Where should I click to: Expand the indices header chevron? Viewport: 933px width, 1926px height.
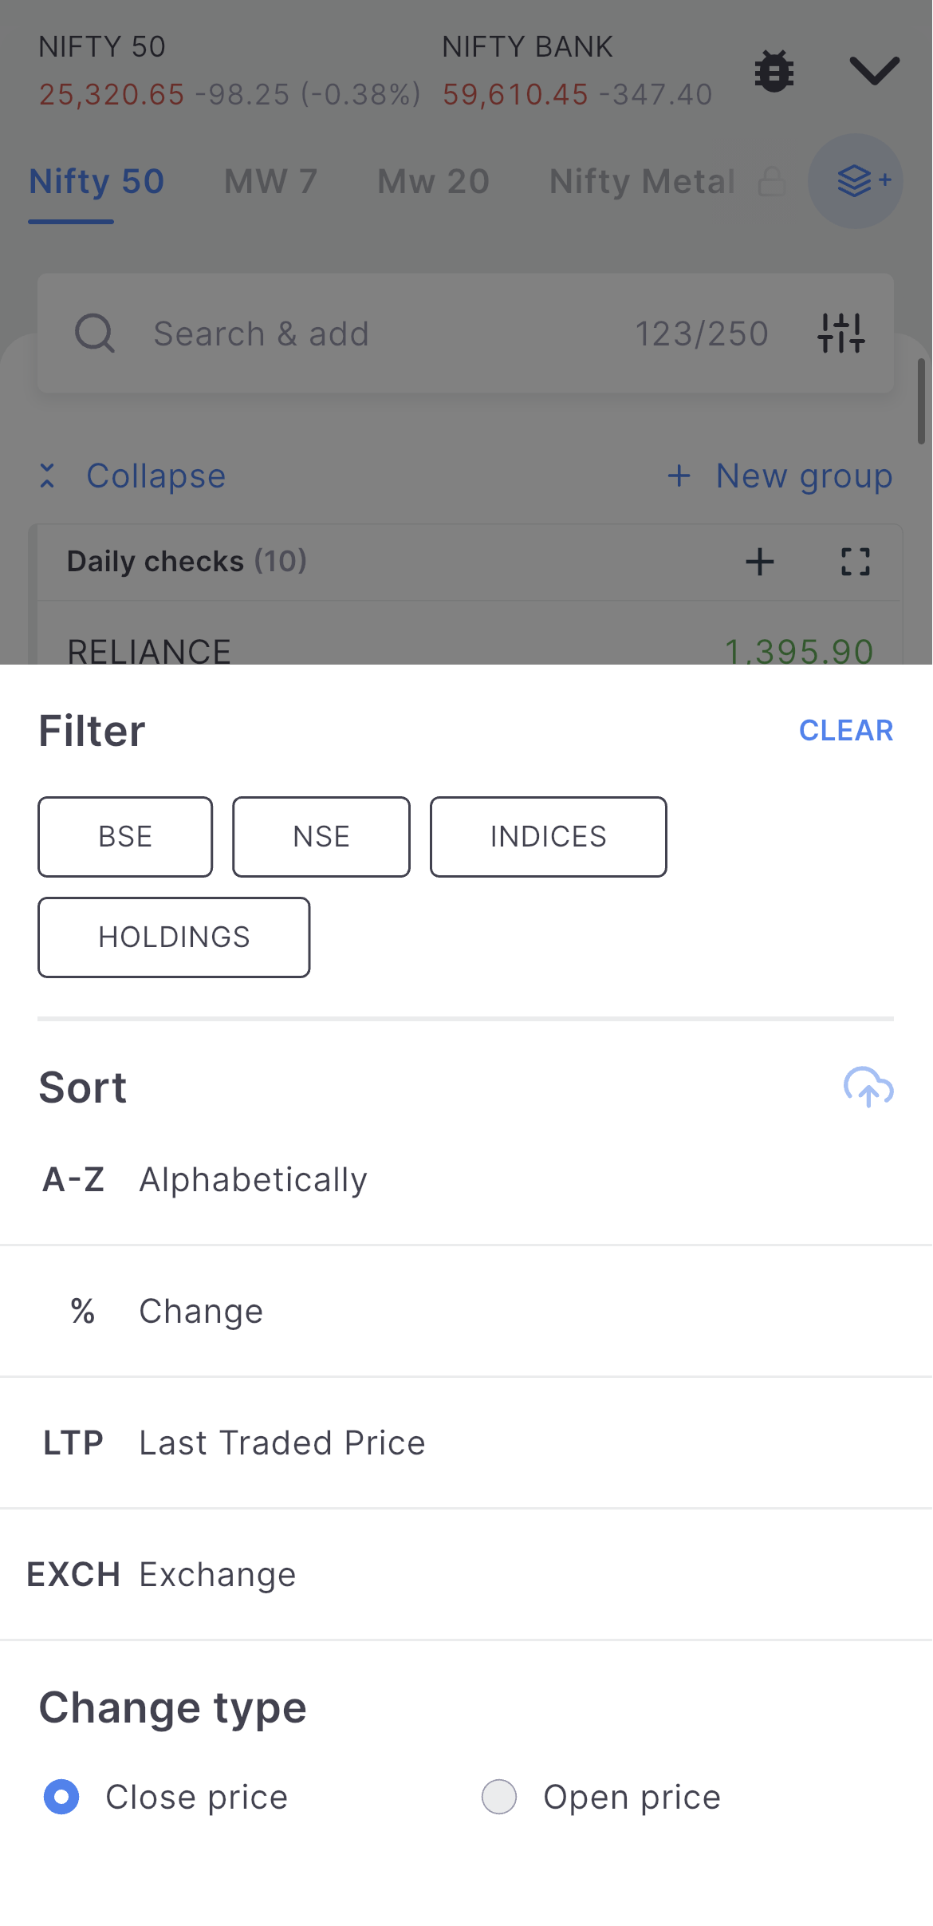[874, 70]
